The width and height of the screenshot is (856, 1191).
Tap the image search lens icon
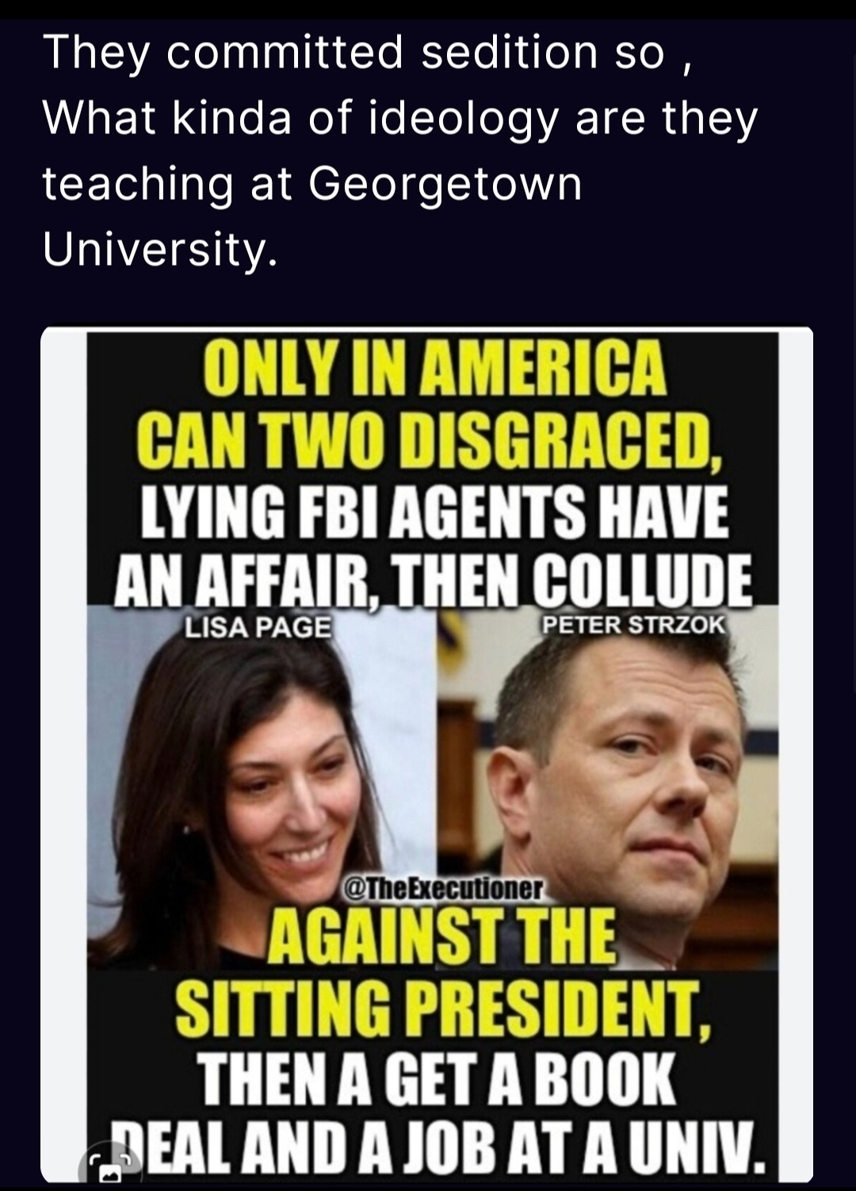pyautogui.click(x=109, y=1166)
